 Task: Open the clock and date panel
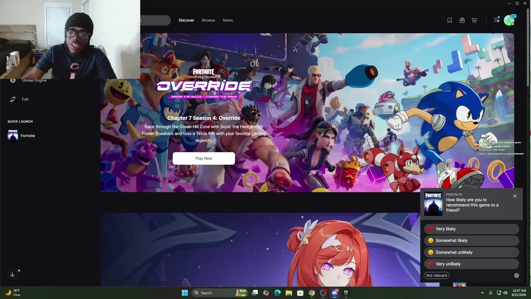519,293
